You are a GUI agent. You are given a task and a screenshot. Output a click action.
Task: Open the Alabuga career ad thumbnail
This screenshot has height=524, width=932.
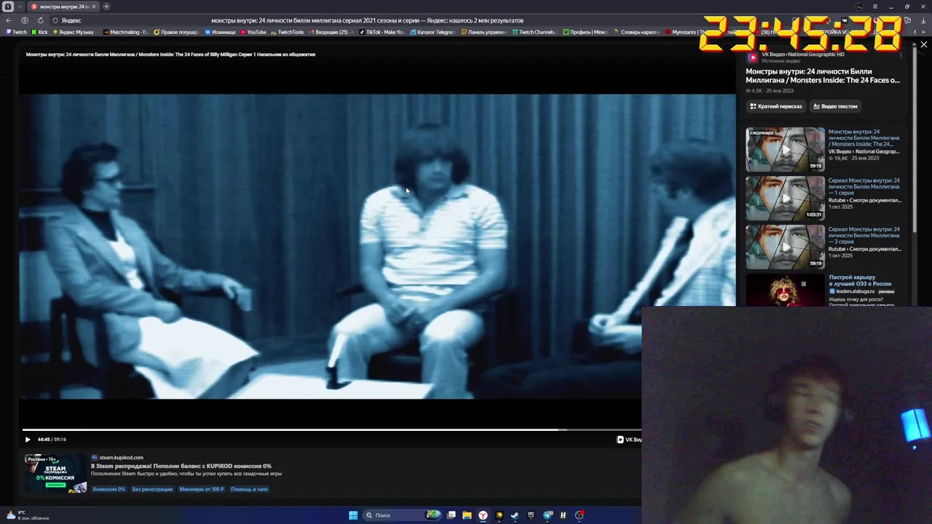[x=785, y=290]
